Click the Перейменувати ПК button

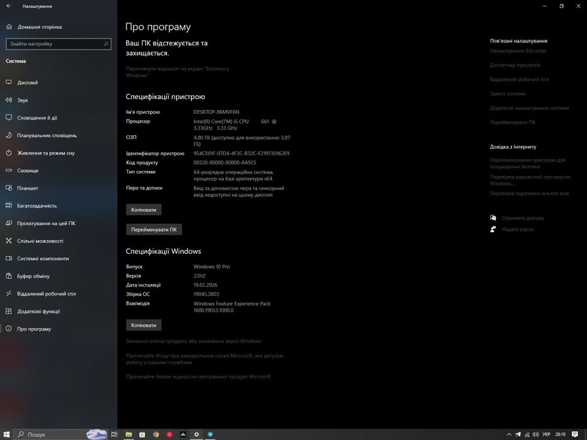(154, 229)
